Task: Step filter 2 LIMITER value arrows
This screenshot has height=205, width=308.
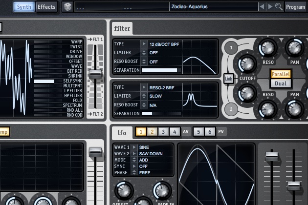Action: tap(144, 96)
